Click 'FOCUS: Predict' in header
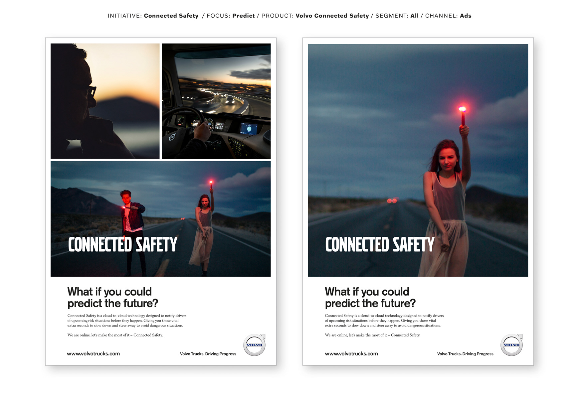Viewport: 583px width, 395px height. [231, 16]
